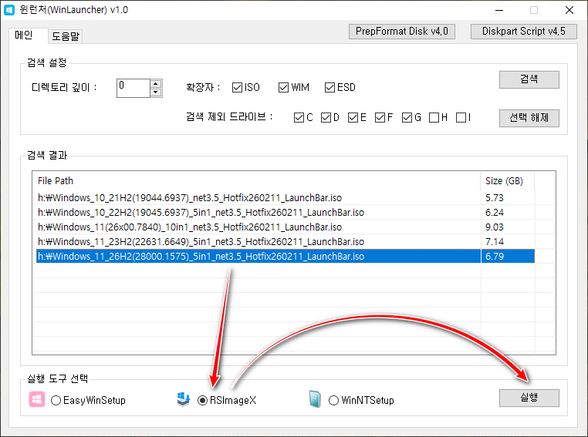Click the 검색 search button

pos(529,79)
